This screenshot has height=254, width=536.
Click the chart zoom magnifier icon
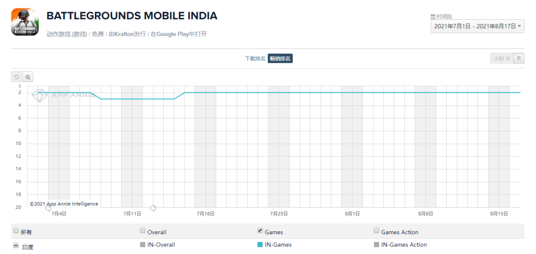click(x=28, y=77)
